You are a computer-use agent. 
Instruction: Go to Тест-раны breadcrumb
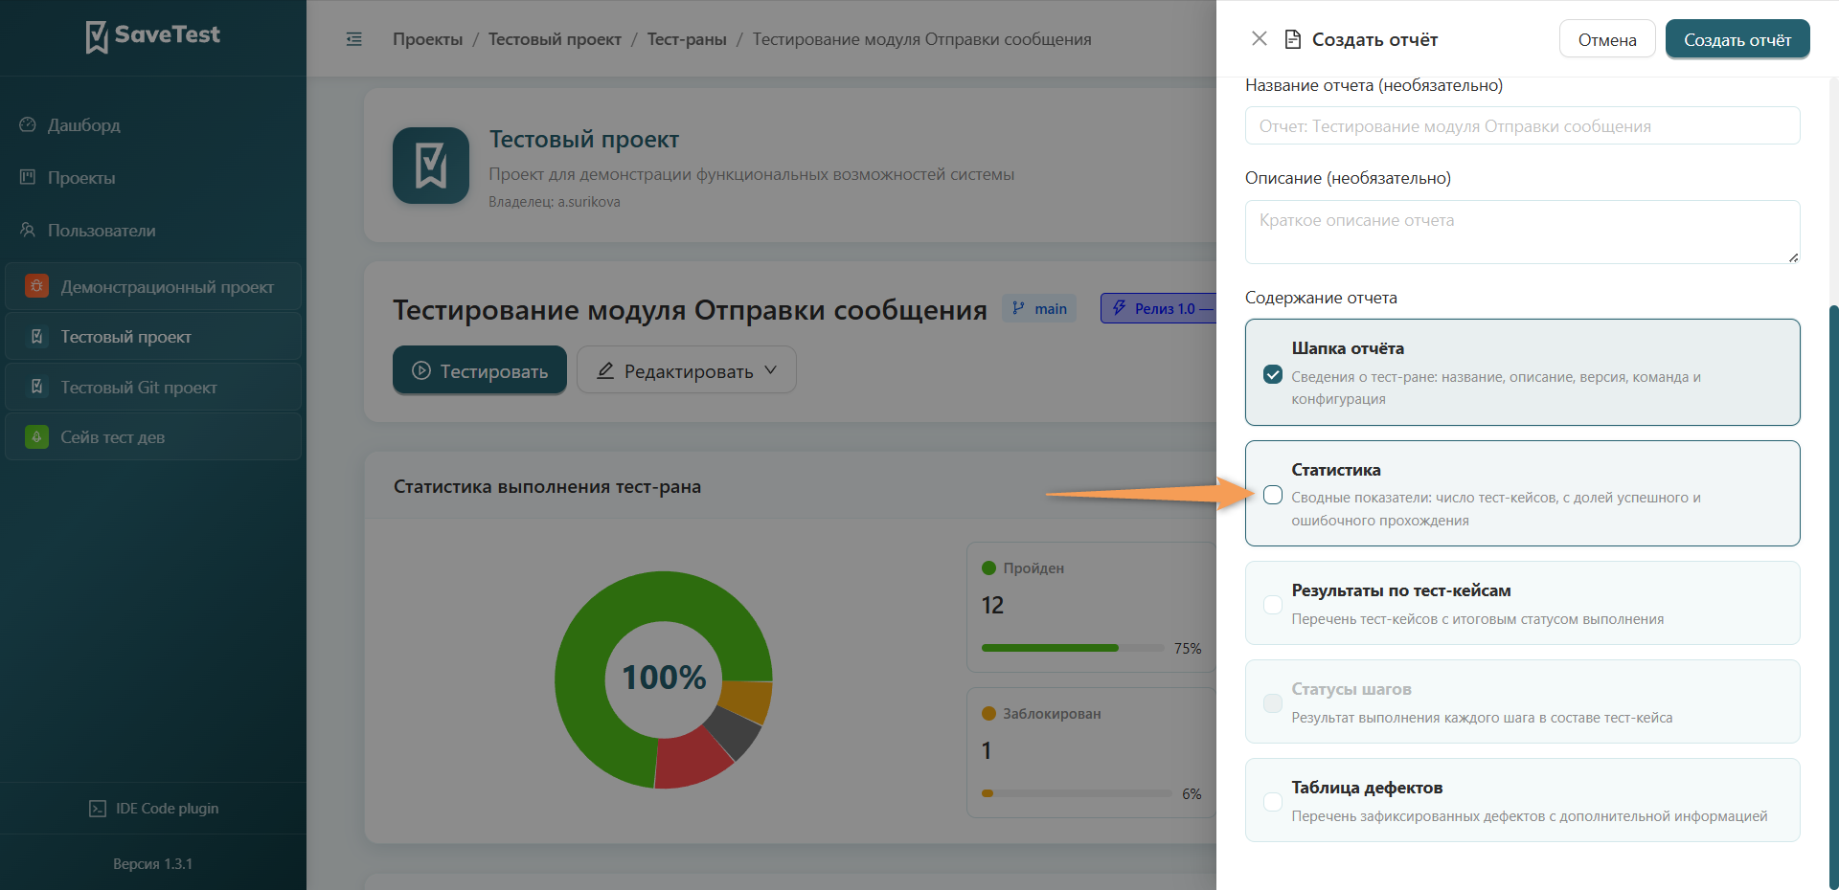pyautogui.click(x=687, y=39)
